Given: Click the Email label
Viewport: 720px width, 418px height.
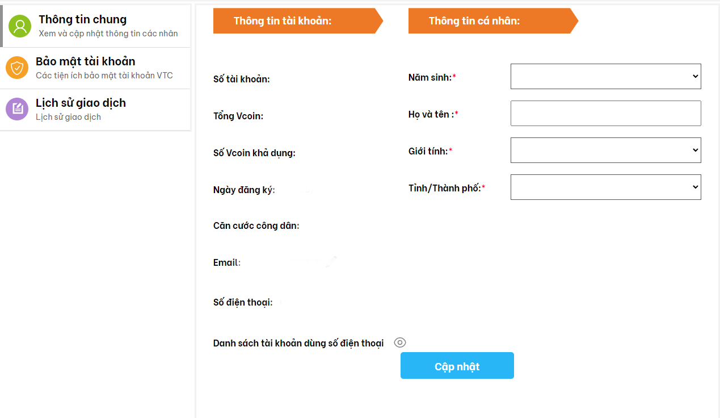Looking at the screenshot, I should 226,263.
